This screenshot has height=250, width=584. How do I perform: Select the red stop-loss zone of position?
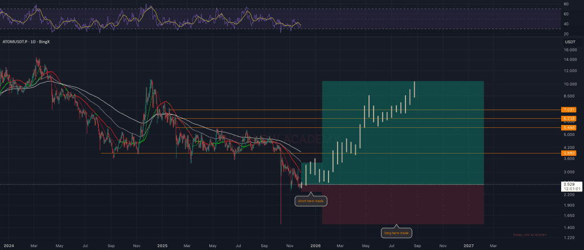(403, 204)
